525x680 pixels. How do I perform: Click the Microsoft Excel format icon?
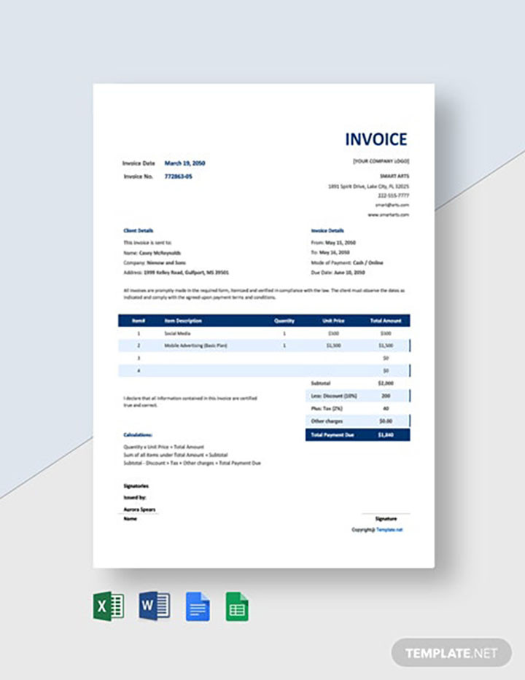(x=108, y=606)
